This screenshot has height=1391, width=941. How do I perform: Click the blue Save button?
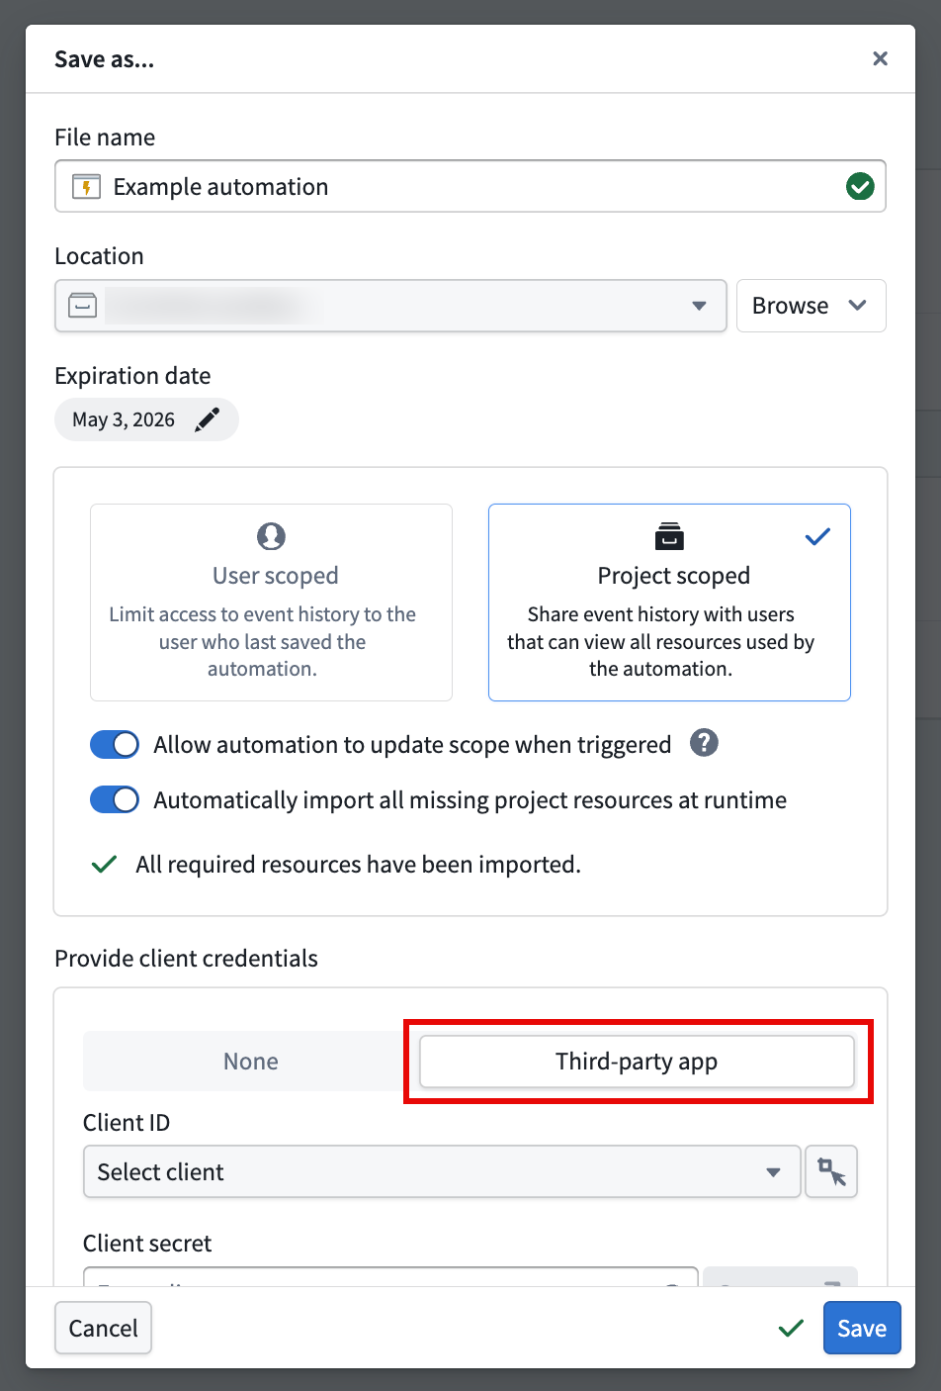pos(861,1328)
